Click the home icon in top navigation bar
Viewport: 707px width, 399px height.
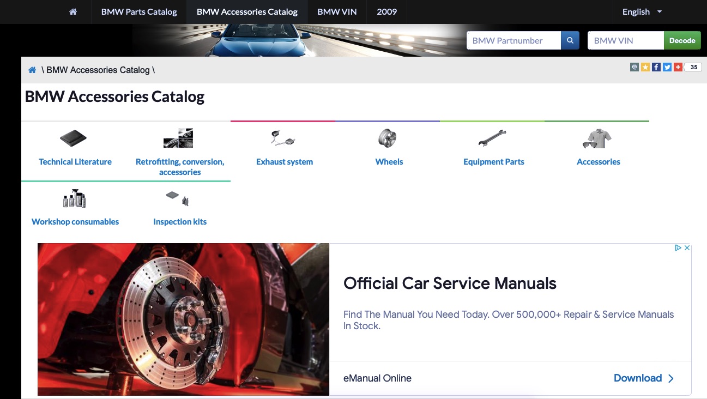tap(73, 11)
